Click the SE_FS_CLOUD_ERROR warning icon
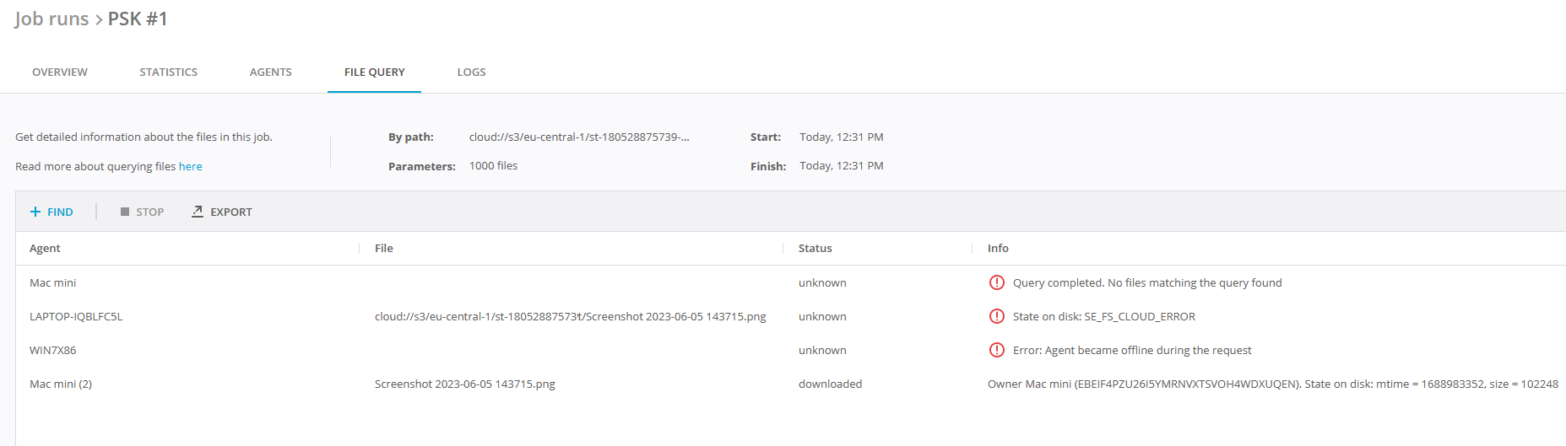This screenshot has width=1566, height=446. [996, 316]
